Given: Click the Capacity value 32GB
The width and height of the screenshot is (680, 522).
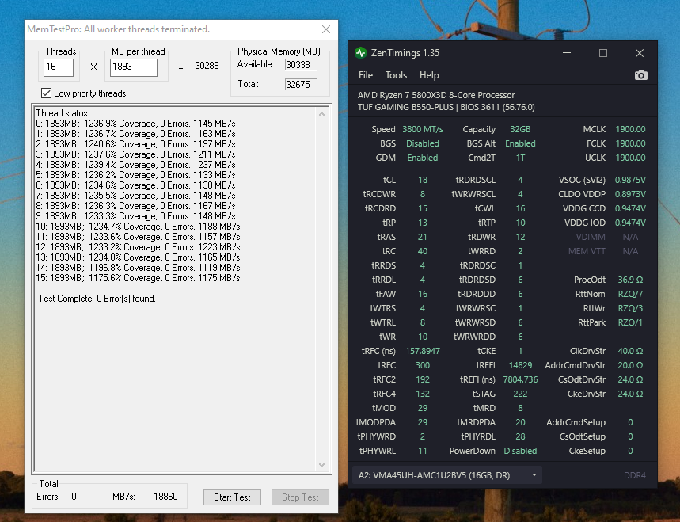Looking at the screenshot, I should point(520,129).
